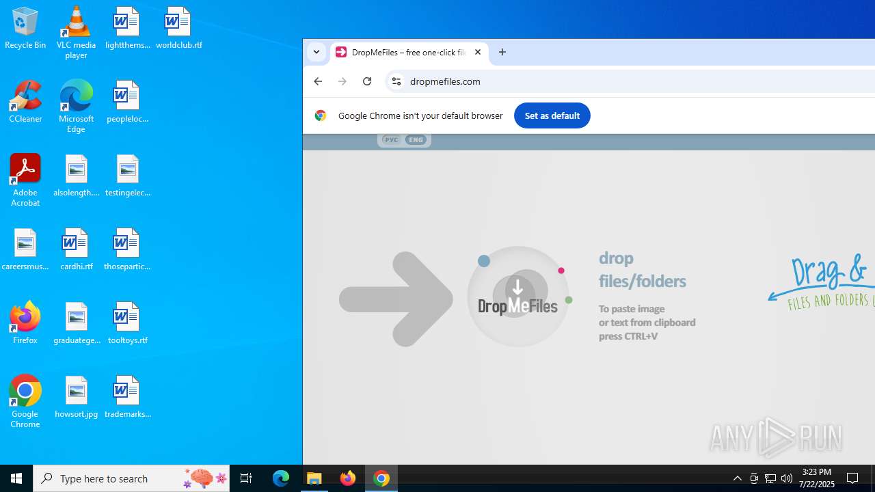
Task: Select the lightthems Word document icon
Action: 127,28
